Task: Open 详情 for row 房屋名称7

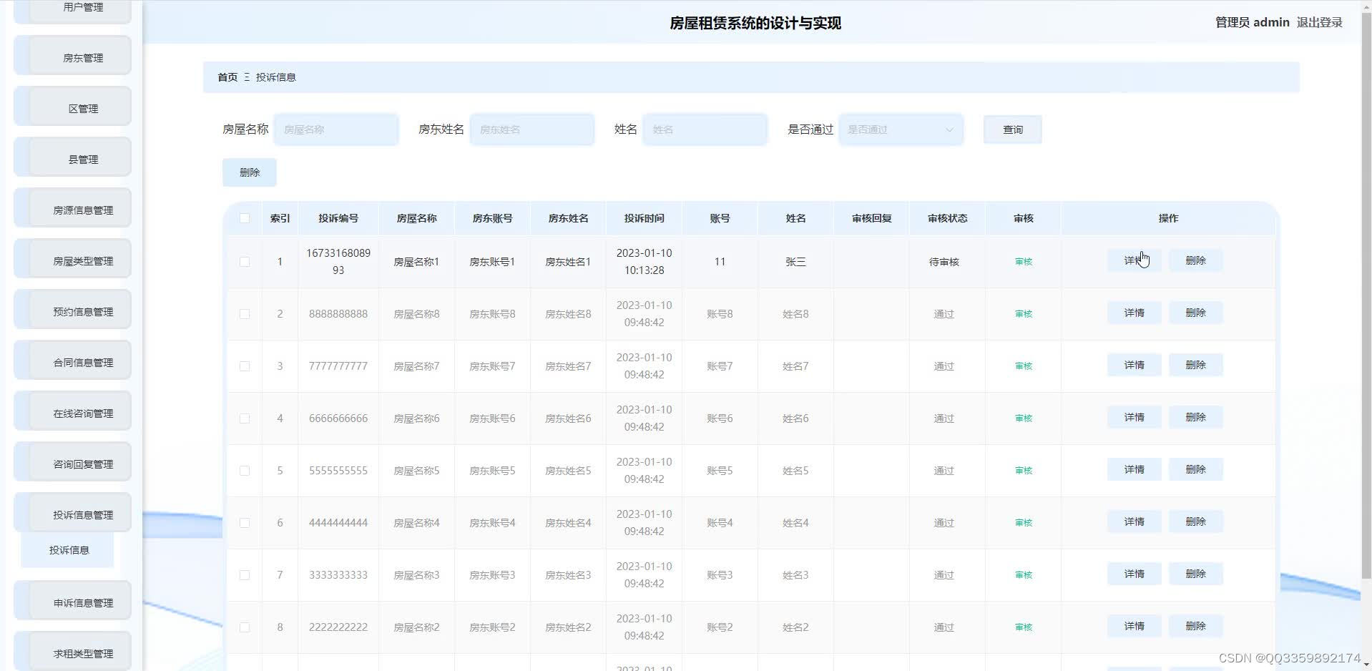Action: point(1134,365)
